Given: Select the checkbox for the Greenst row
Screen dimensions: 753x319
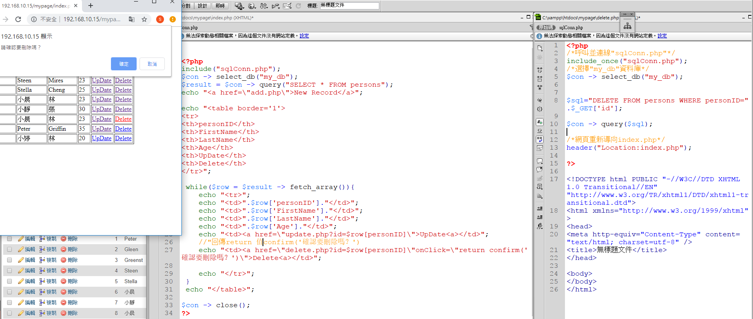Looking at the screenshot, I should pyautogui.click(x=9, y=260).
